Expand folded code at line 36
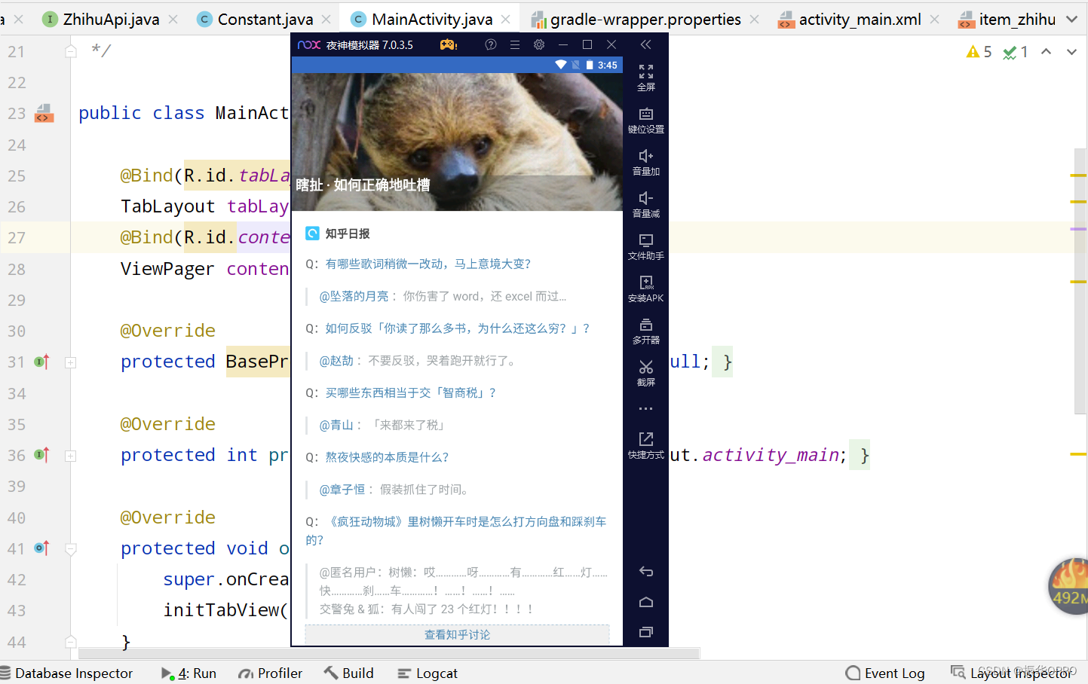Screen dimensions: 1088x684 [71, 456]
